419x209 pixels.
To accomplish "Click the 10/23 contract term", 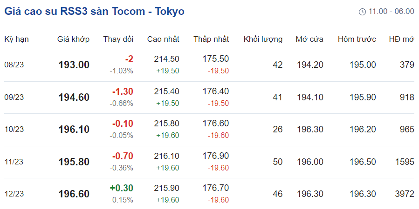I will tap(14, 129).
